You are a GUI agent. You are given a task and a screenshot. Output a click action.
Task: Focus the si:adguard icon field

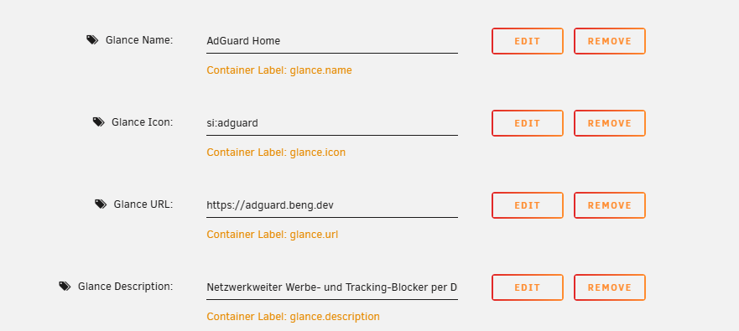click(332, 123)
